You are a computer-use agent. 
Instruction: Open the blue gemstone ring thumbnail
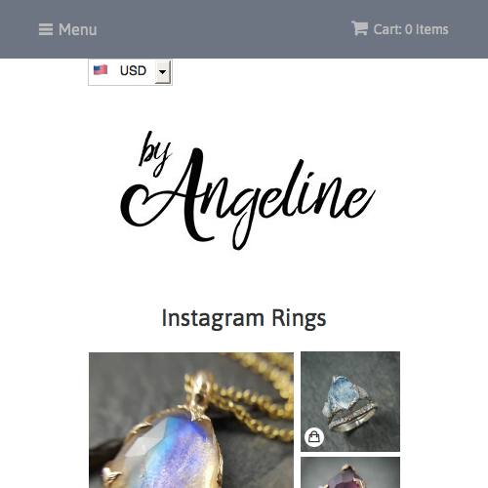coord(350,401)
